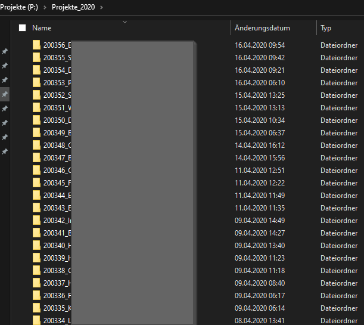This screenshot has height=325, width=364.
Task: Click folder name starting with 200350_
Action: [57, 120]
